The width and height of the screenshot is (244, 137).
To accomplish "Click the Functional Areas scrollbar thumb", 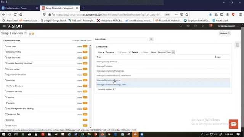I will (x=90, y=67).
